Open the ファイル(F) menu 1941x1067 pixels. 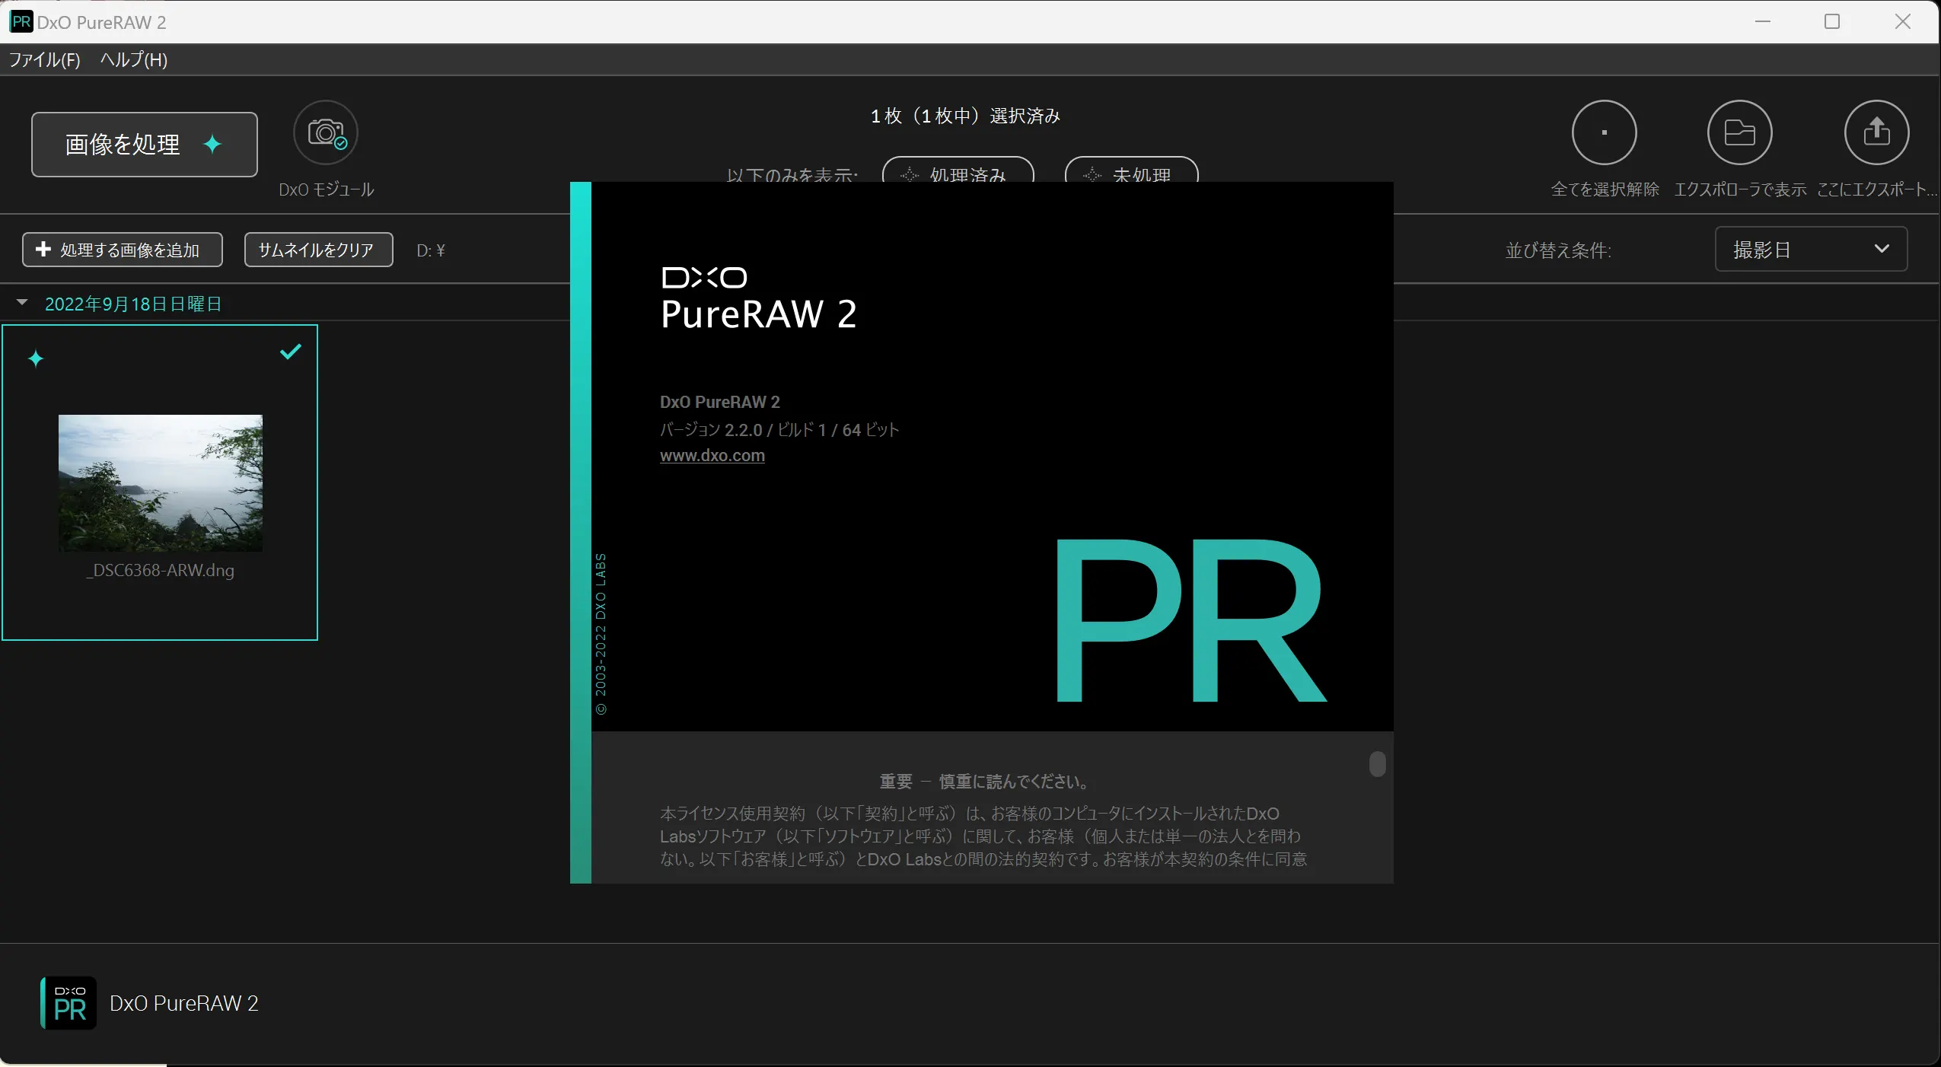tap(44, 59)
